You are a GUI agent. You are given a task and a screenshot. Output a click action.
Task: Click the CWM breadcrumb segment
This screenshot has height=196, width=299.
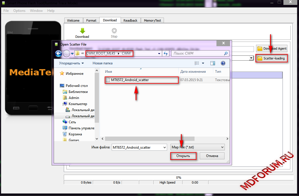[x=126, y=53]
